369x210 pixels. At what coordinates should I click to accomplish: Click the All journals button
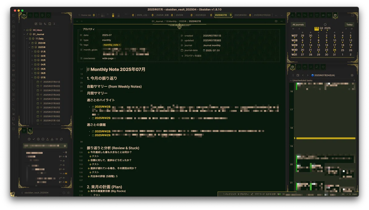pos(298,25)
